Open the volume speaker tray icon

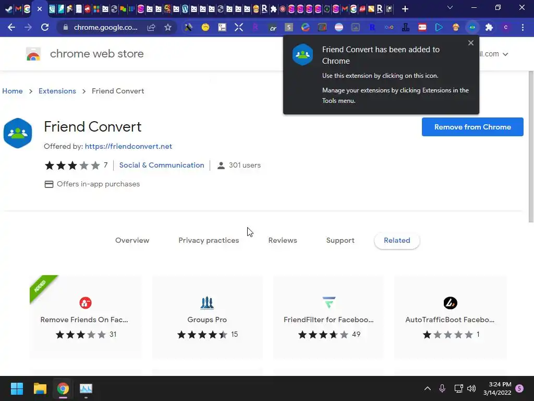pos(471,388)
